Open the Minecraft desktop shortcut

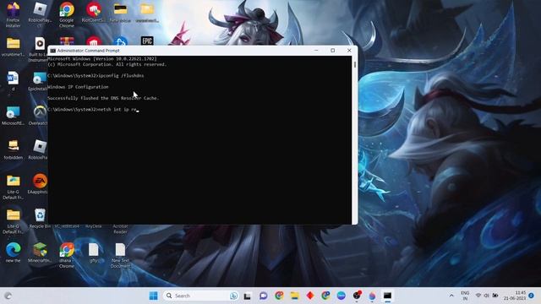point(40,252)
